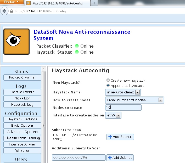
Task: Go to Haystack Settings page
Action: click(22, 119)
